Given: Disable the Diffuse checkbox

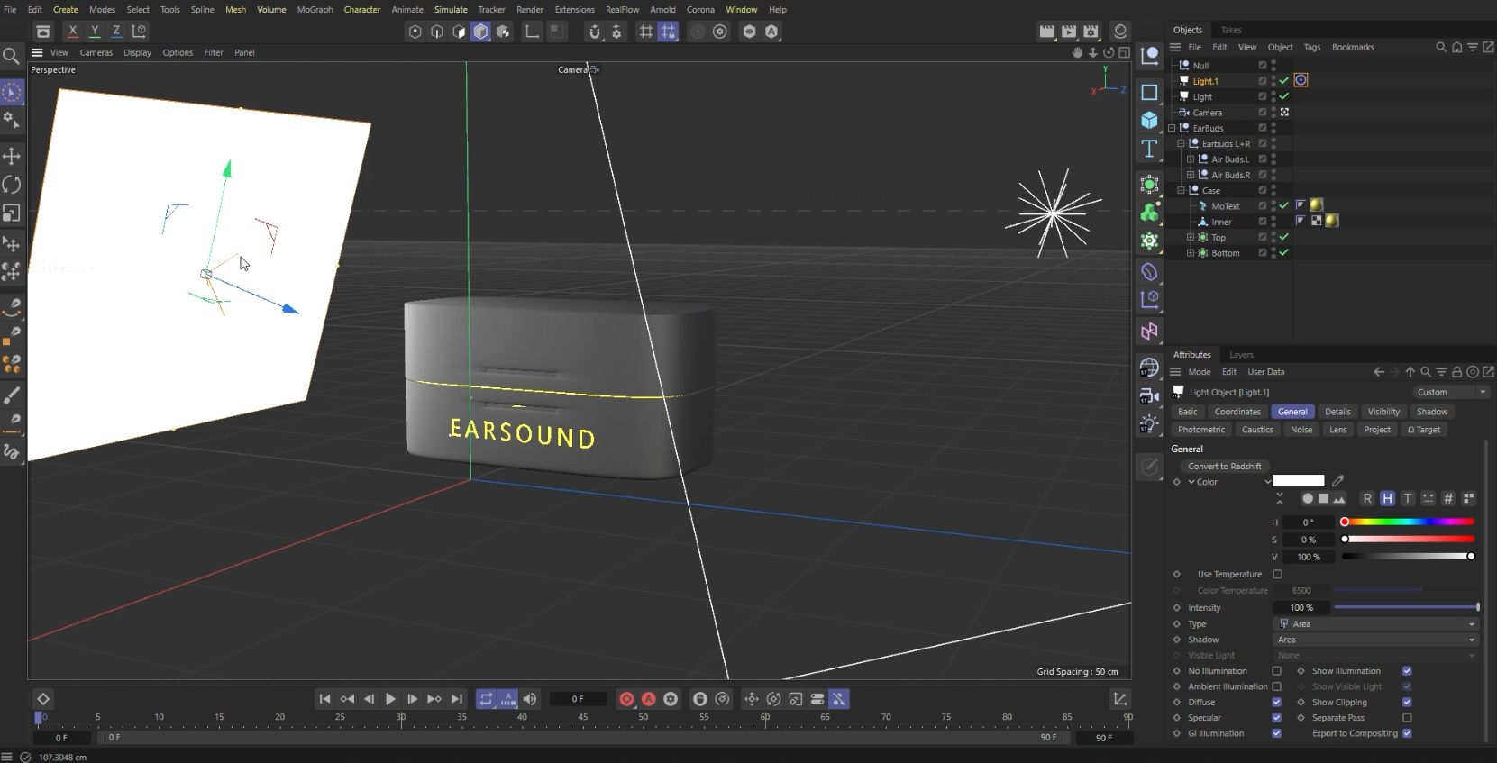Looking at the screenshot, I should tap(1276, 702).
